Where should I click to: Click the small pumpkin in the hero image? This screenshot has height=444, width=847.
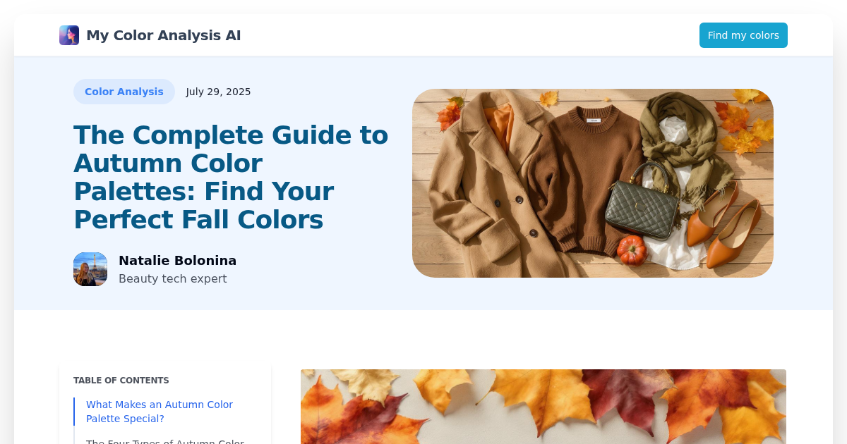click(632, 249)
